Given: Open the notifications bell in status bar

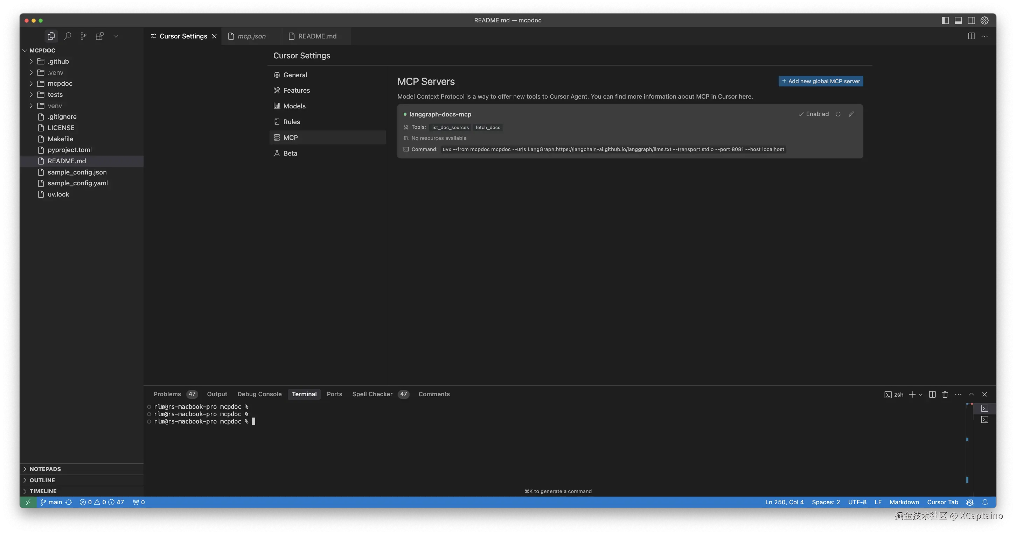Looking at the screenshot, I should [985, 502].
